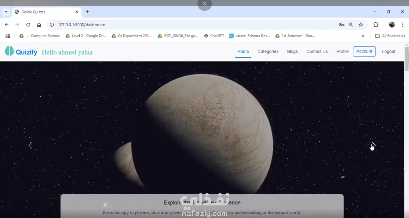Bookmark this page with the star icon

(361, 25)
